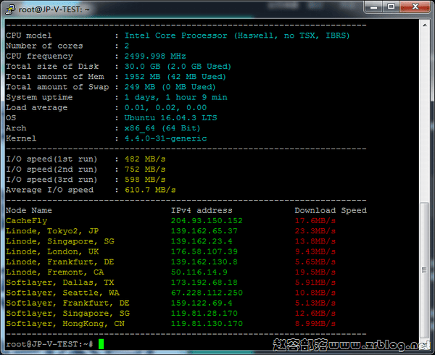
Task: Click the Arch value 'x86_64 (64 Bit)'
Action: tap(162, 128)
